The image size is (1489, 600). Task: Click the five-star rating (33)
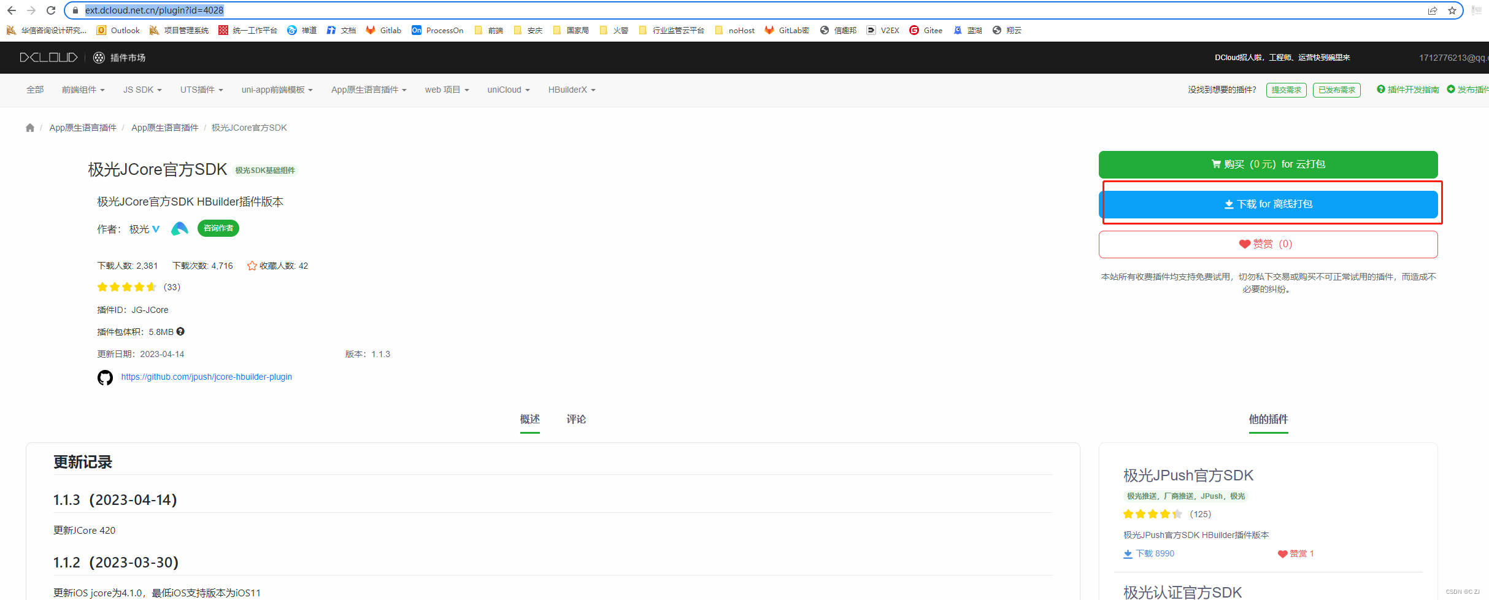click(x=139, y=287)
